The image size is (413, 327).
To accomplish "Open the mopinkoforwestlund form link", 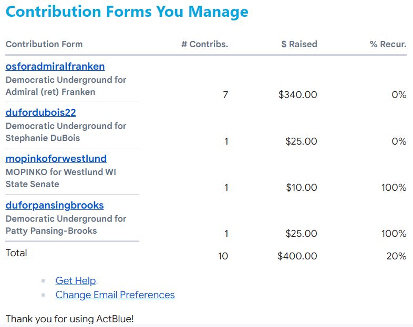I will [56, 159].
